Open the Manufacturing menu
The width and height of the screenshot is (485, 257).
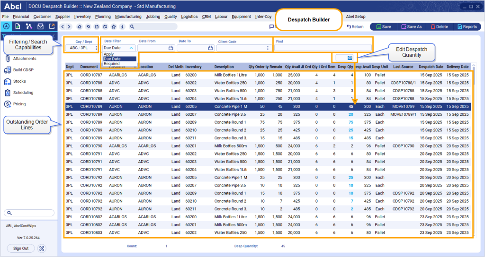(x=128, y=17)
